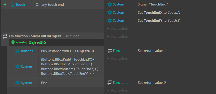Select the "Set return value 0" action
Viewport: 216px width, 94px height.
tap(152, 83)
